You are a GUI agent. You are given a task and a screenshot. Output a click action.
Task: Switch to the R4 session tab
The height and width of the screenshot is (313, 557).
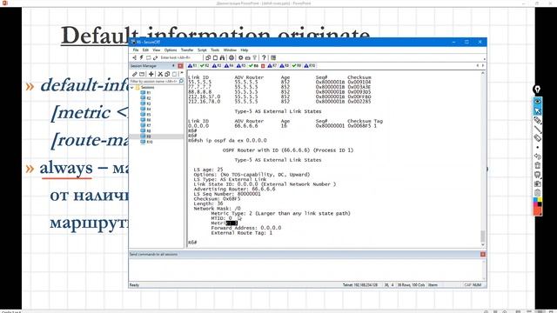pyautogui.click(x=229, y=66)
